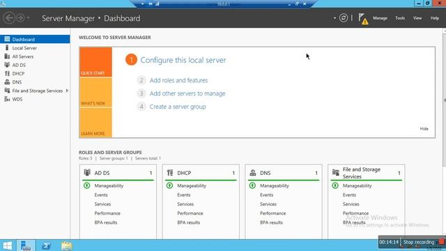Select the Learn More tile

(x=95, y=123)
